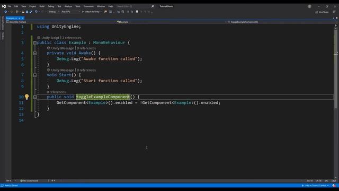This screenshot has width=339, height=191.
Task: Open the Assembly-CSharp project dropdown
Action: pyautogui.click(x=61, y=22)
